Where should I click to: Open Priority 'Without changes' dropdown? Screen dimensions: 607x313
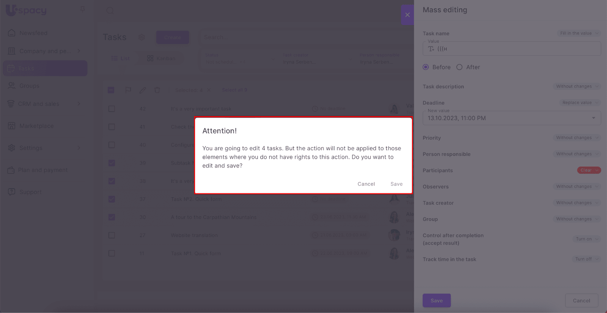[577, 138]
